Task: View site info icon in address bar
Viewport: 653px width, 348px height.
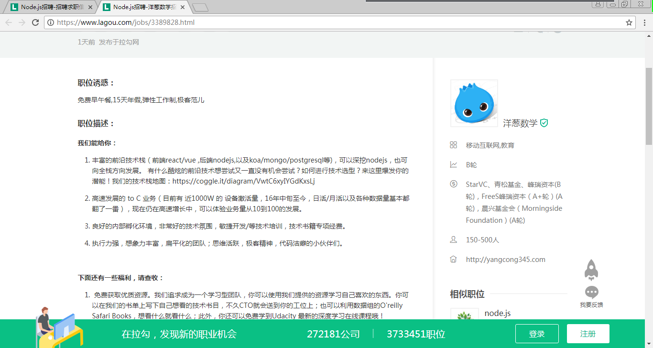Action: click(51, 22)
